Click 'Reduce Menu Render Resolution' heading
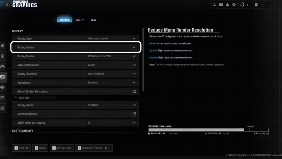Screen dimensions: 282x159 (180, 30)
